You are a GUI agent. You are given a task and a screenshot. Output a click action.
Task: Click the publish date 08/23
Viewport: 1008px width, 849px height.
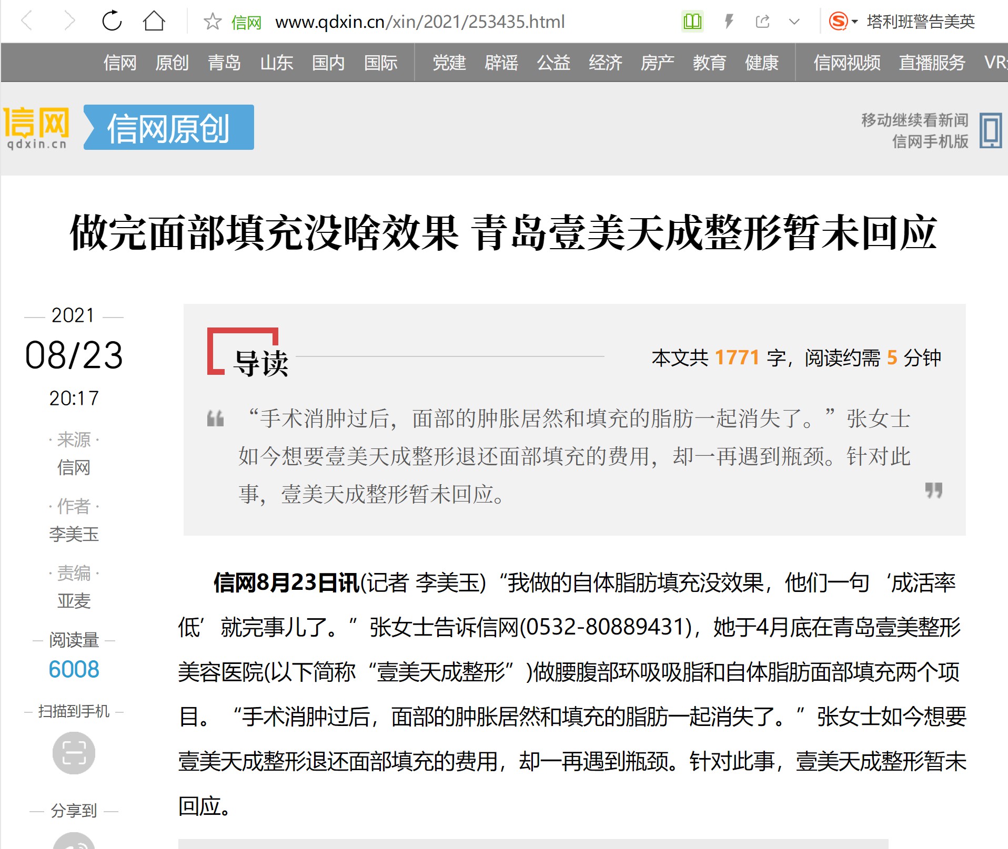click(x=74, y=355)
